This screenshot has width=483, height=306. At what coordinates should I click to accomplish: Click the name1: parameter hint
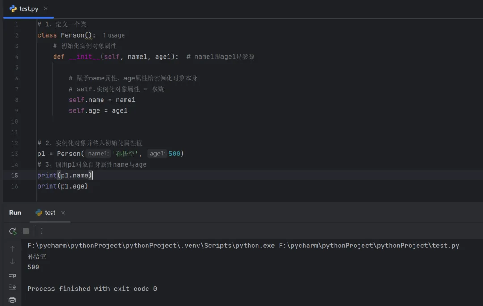click(98, 154)
